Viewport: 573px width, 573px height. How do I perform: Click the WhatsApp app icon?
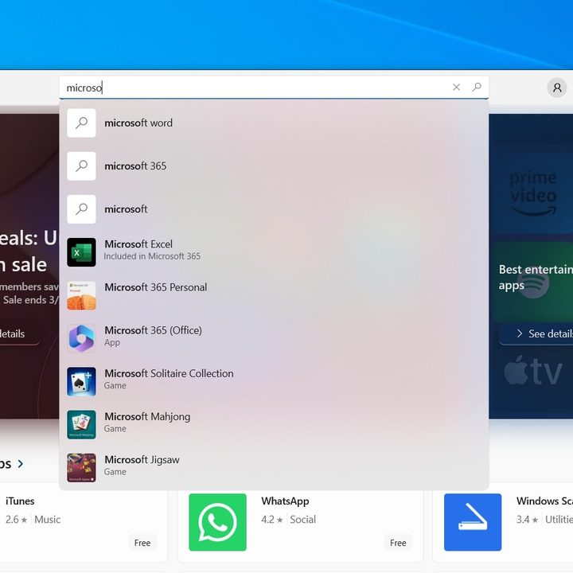[x=217, y=522]
